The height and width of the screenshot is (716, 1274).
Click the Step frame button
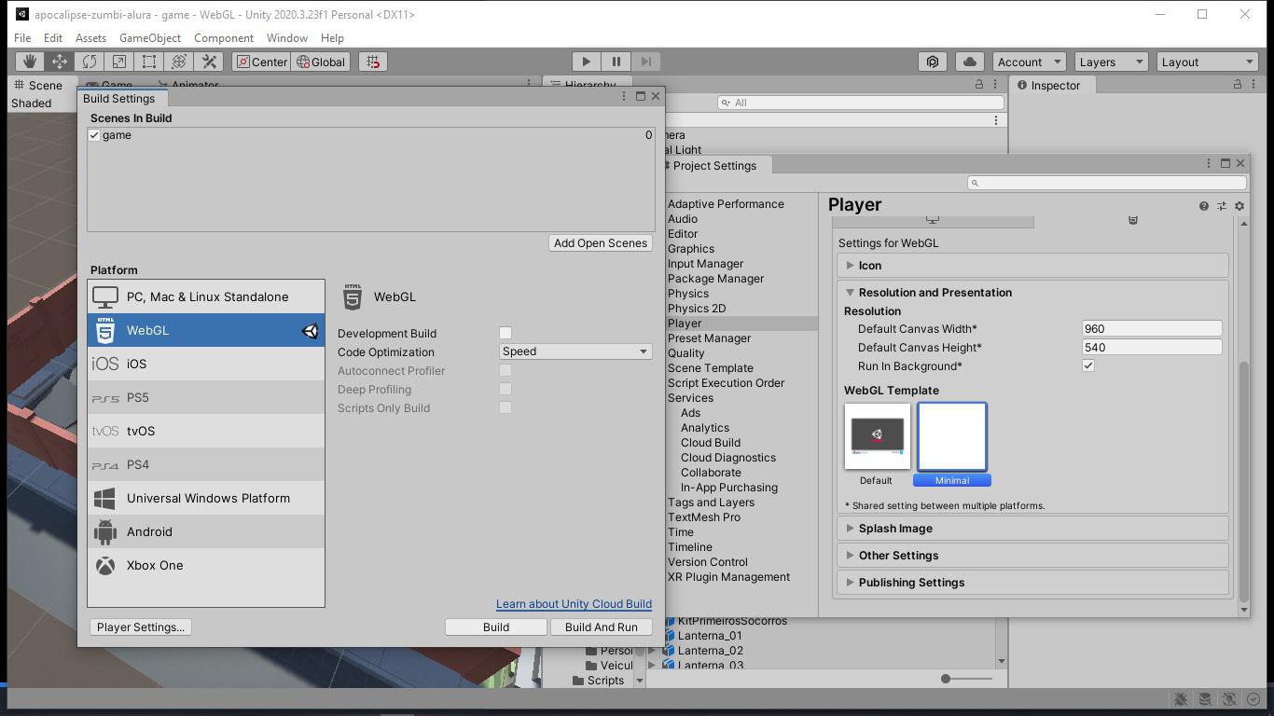pos(645,62)
